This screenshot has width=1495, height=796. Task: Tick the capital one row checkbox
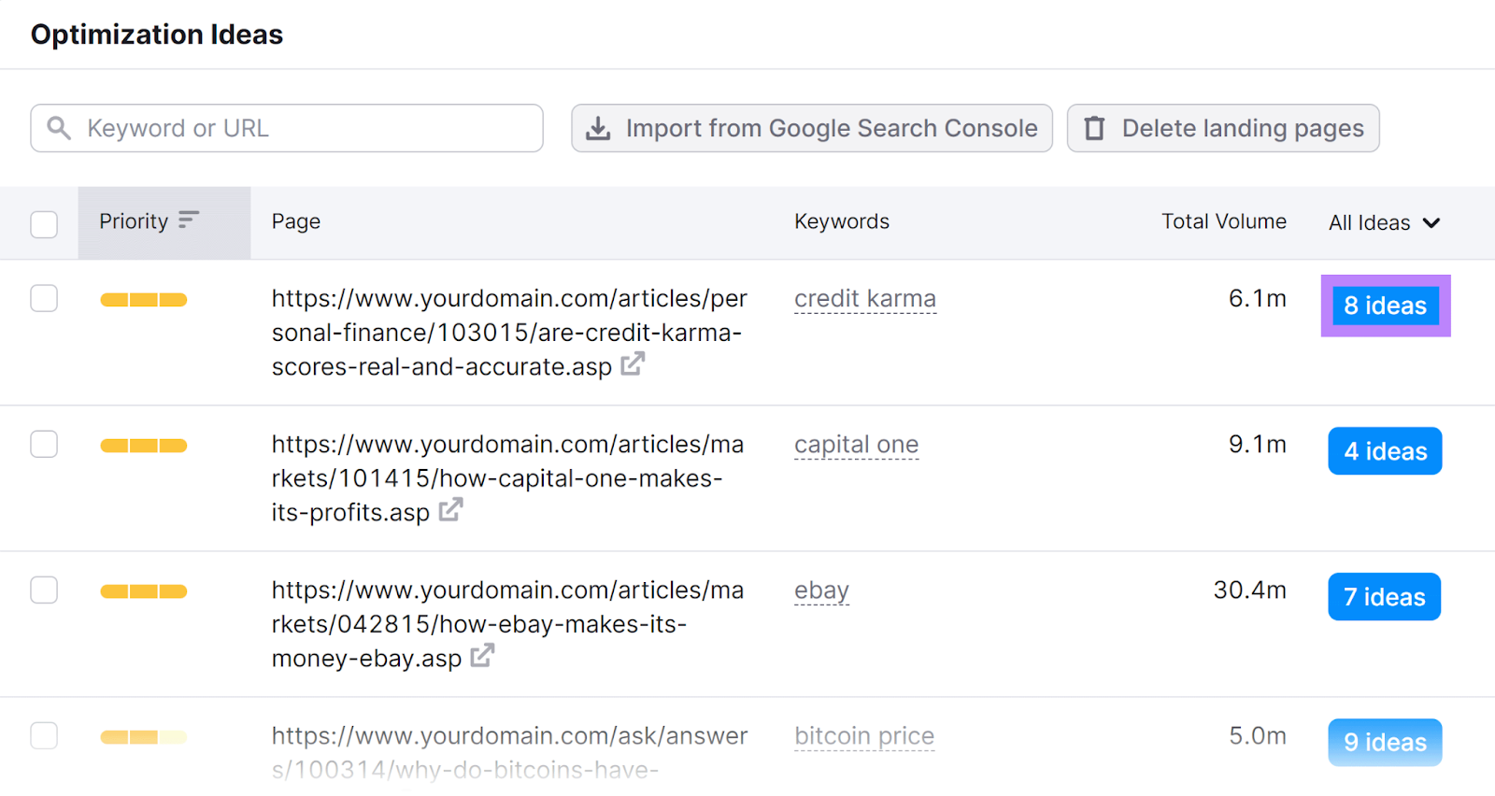point(44,444)
